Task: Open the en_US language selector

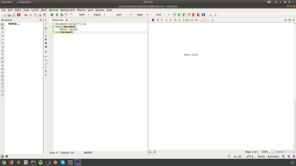Action: point(239,156)
